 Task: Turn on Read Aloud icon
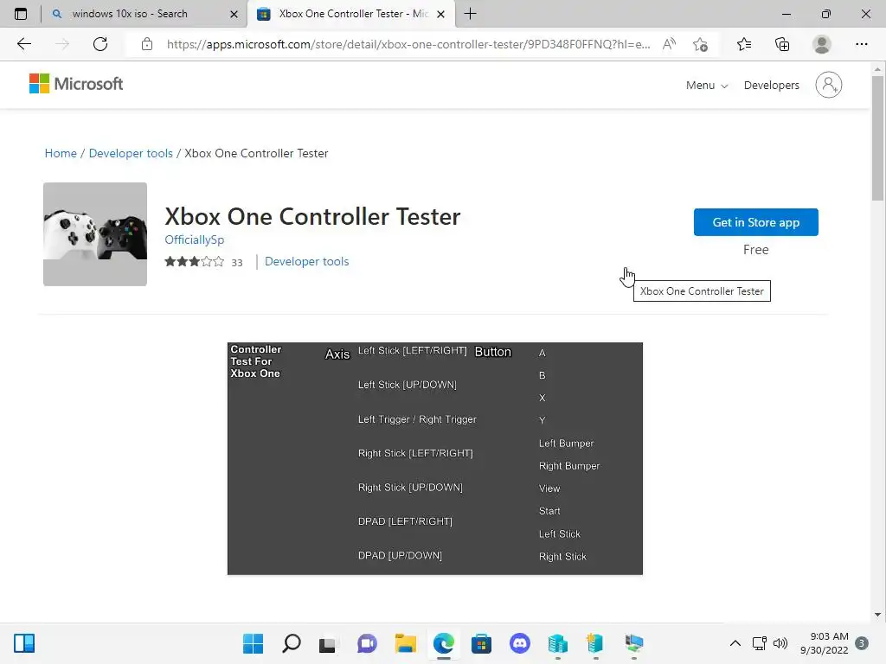pos(669,44)
